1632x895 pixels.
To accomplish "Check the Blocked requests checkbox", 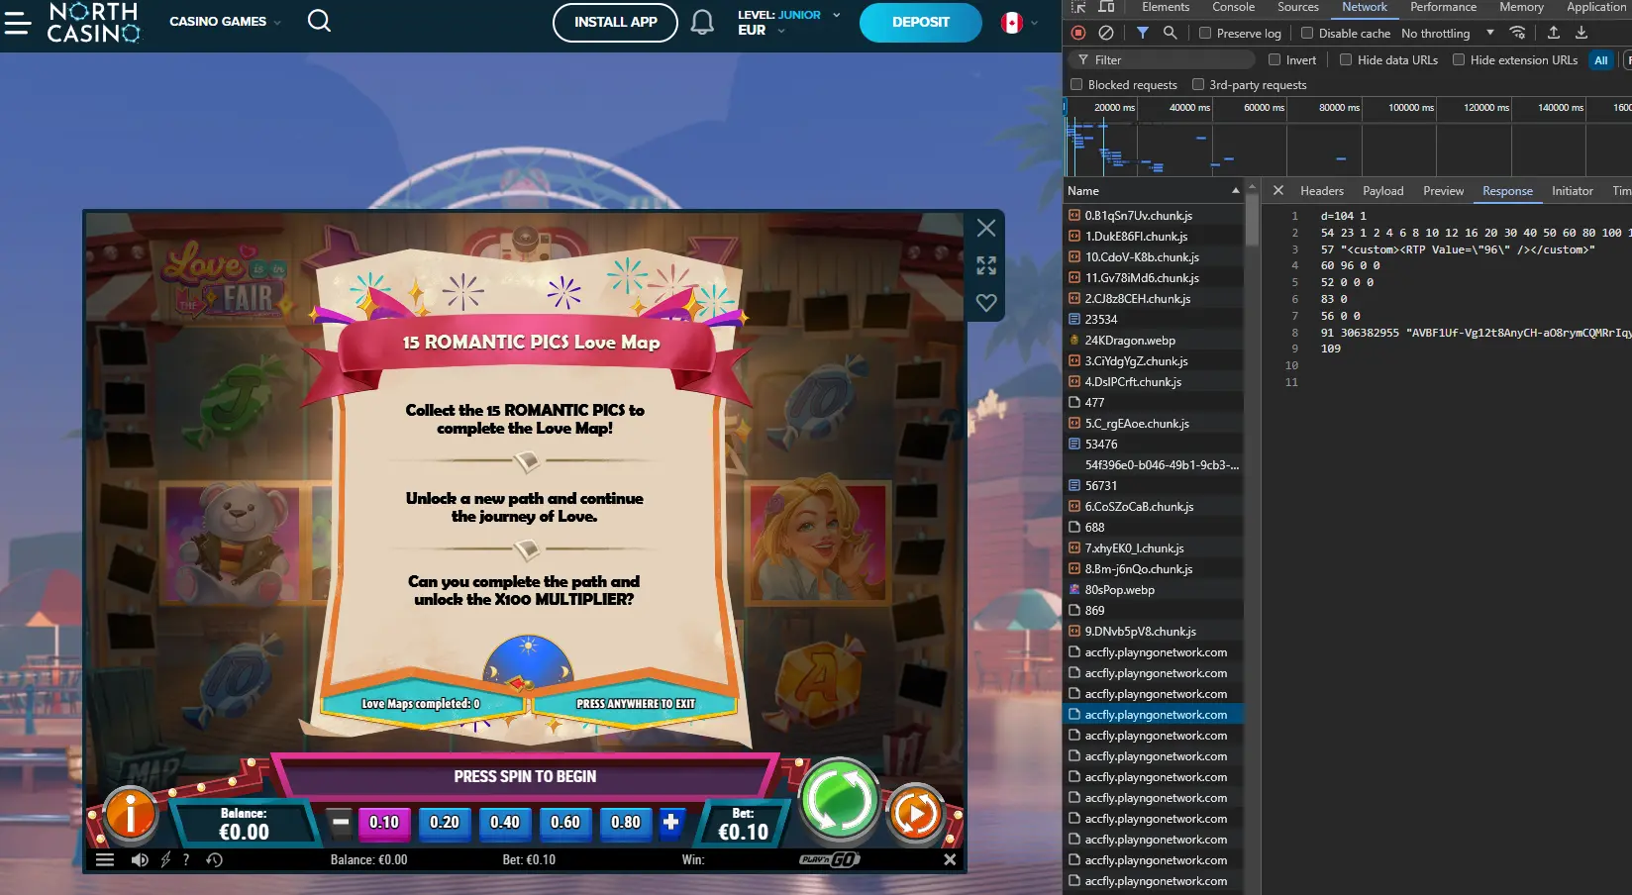I will click(1076, 84).
